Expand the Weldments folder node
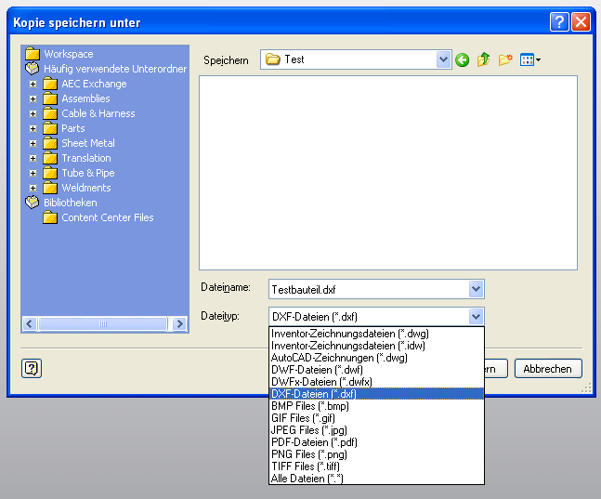This screenshot has width=601, height=499. 33,188
